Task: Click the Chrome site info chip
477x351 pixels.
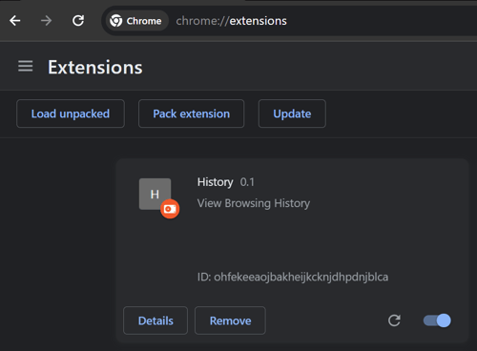Action: pyautogui.click(x=136, y=21)
